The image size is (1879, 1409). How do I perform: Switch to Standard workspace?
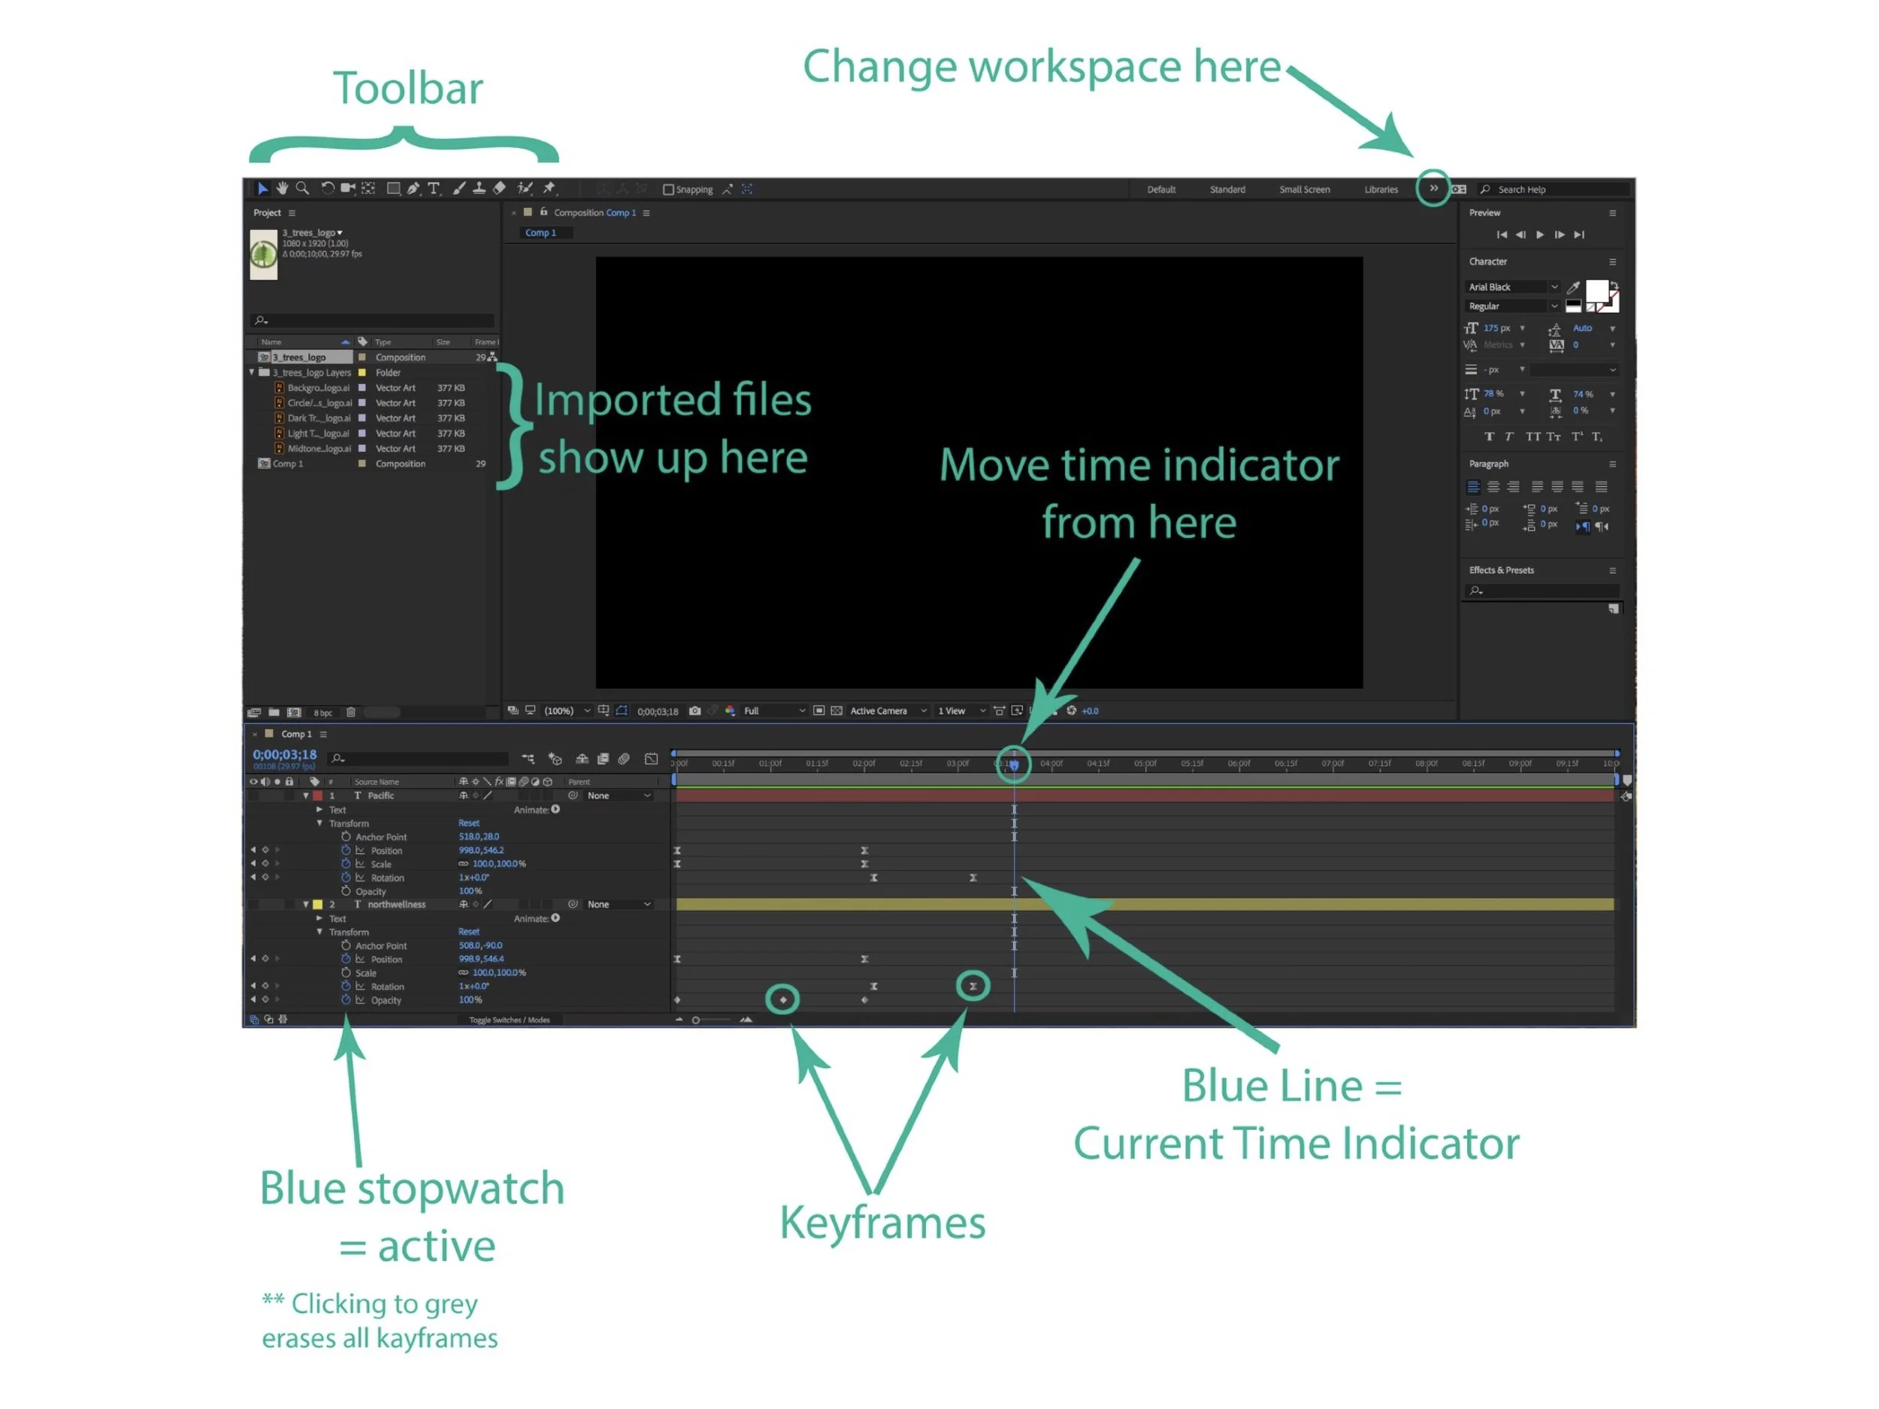click(x=1227, y=189)
